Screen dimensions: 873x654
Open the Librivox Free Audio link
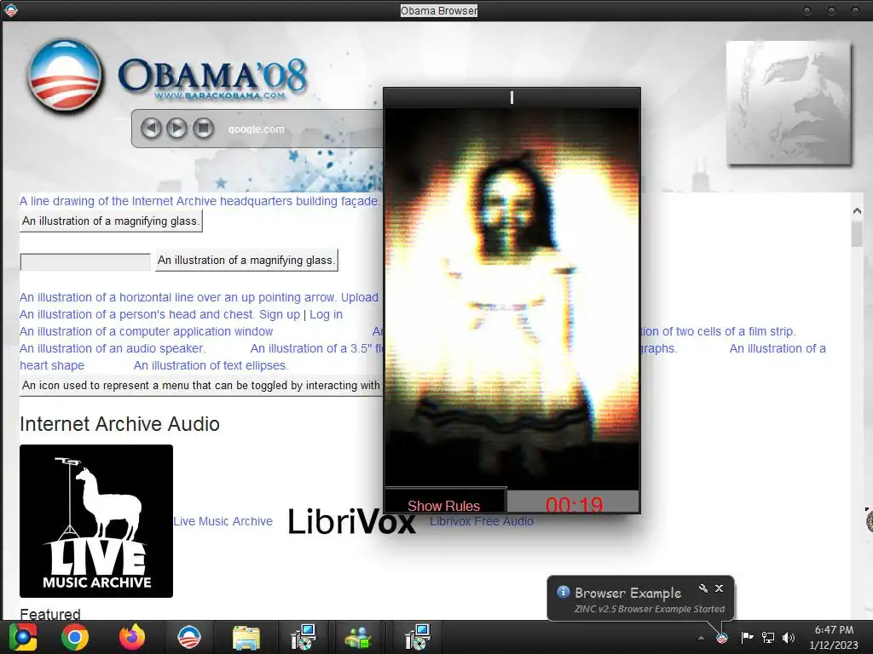(x=482, y=522)
